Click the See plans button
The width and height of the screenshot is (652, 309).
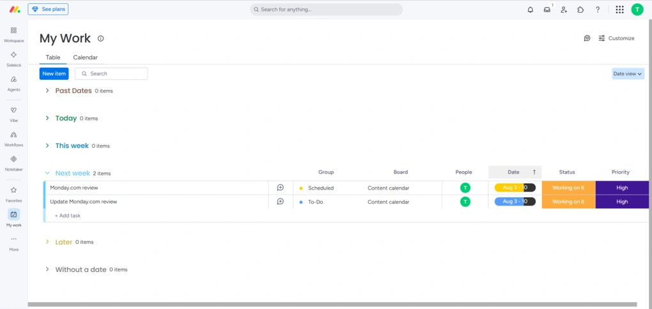click(x=48, y=9)
